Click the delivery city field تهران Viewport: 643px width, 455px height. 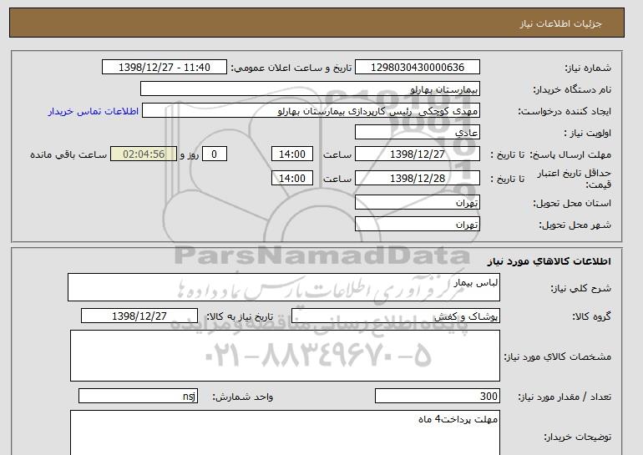tap(417, 225)
